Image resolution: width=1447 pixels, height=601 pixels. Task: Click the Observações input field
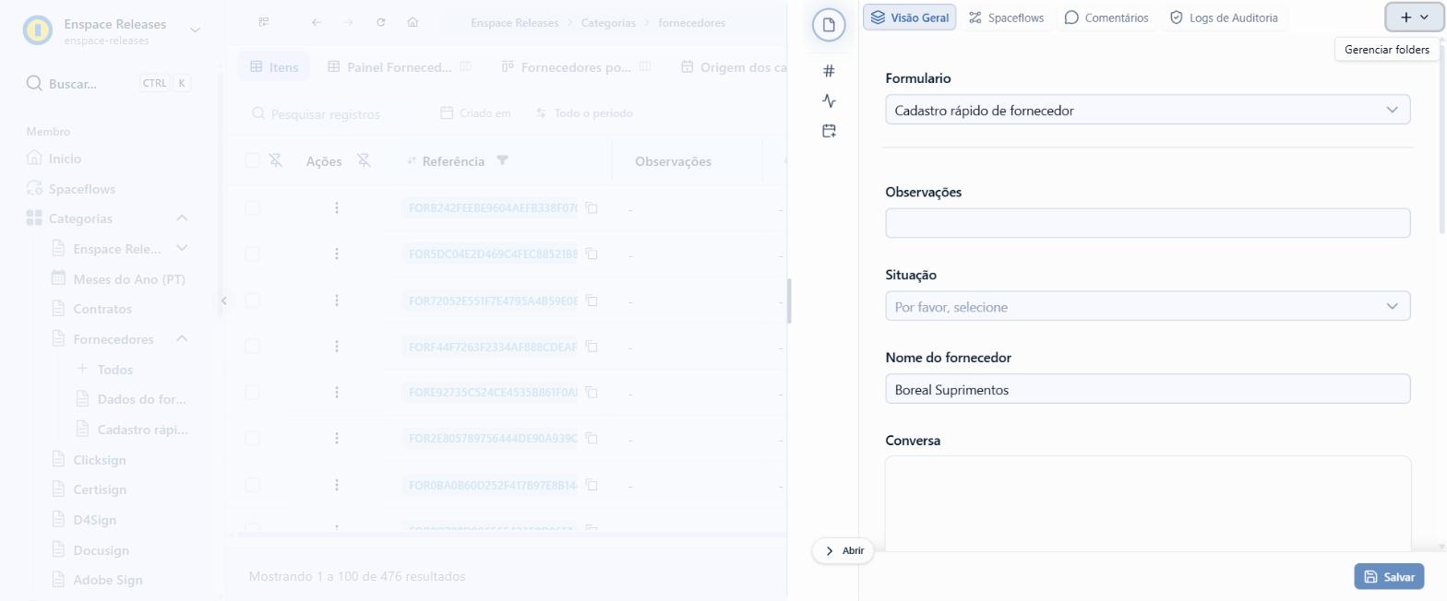coord(1147,223)
